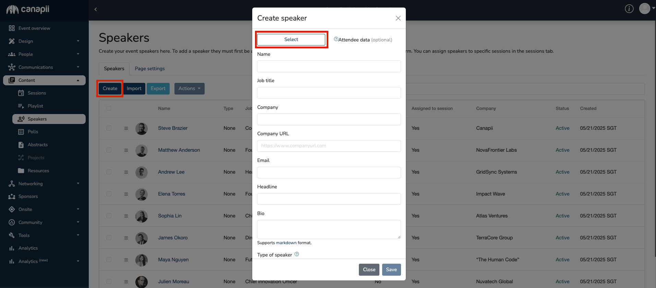Open Playlist in the Content menu
Image resolution: width=656 pixels, height=288 pixels.
tap(35, 106)
